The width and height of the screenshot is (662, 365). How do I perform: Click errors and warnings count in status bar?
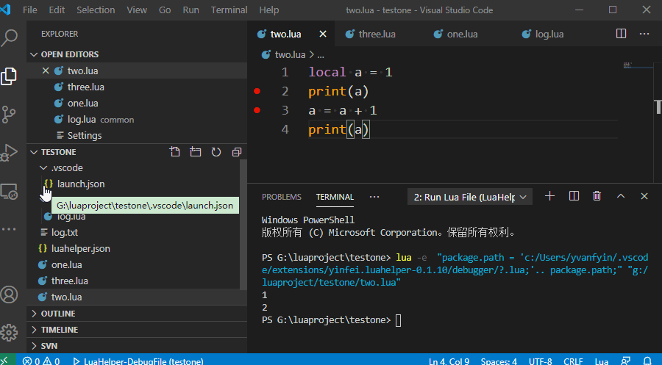point(41,361)
